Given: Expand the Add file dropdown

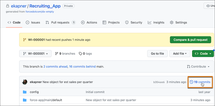Looking at the screenshot, I should [x=180, y=54].
